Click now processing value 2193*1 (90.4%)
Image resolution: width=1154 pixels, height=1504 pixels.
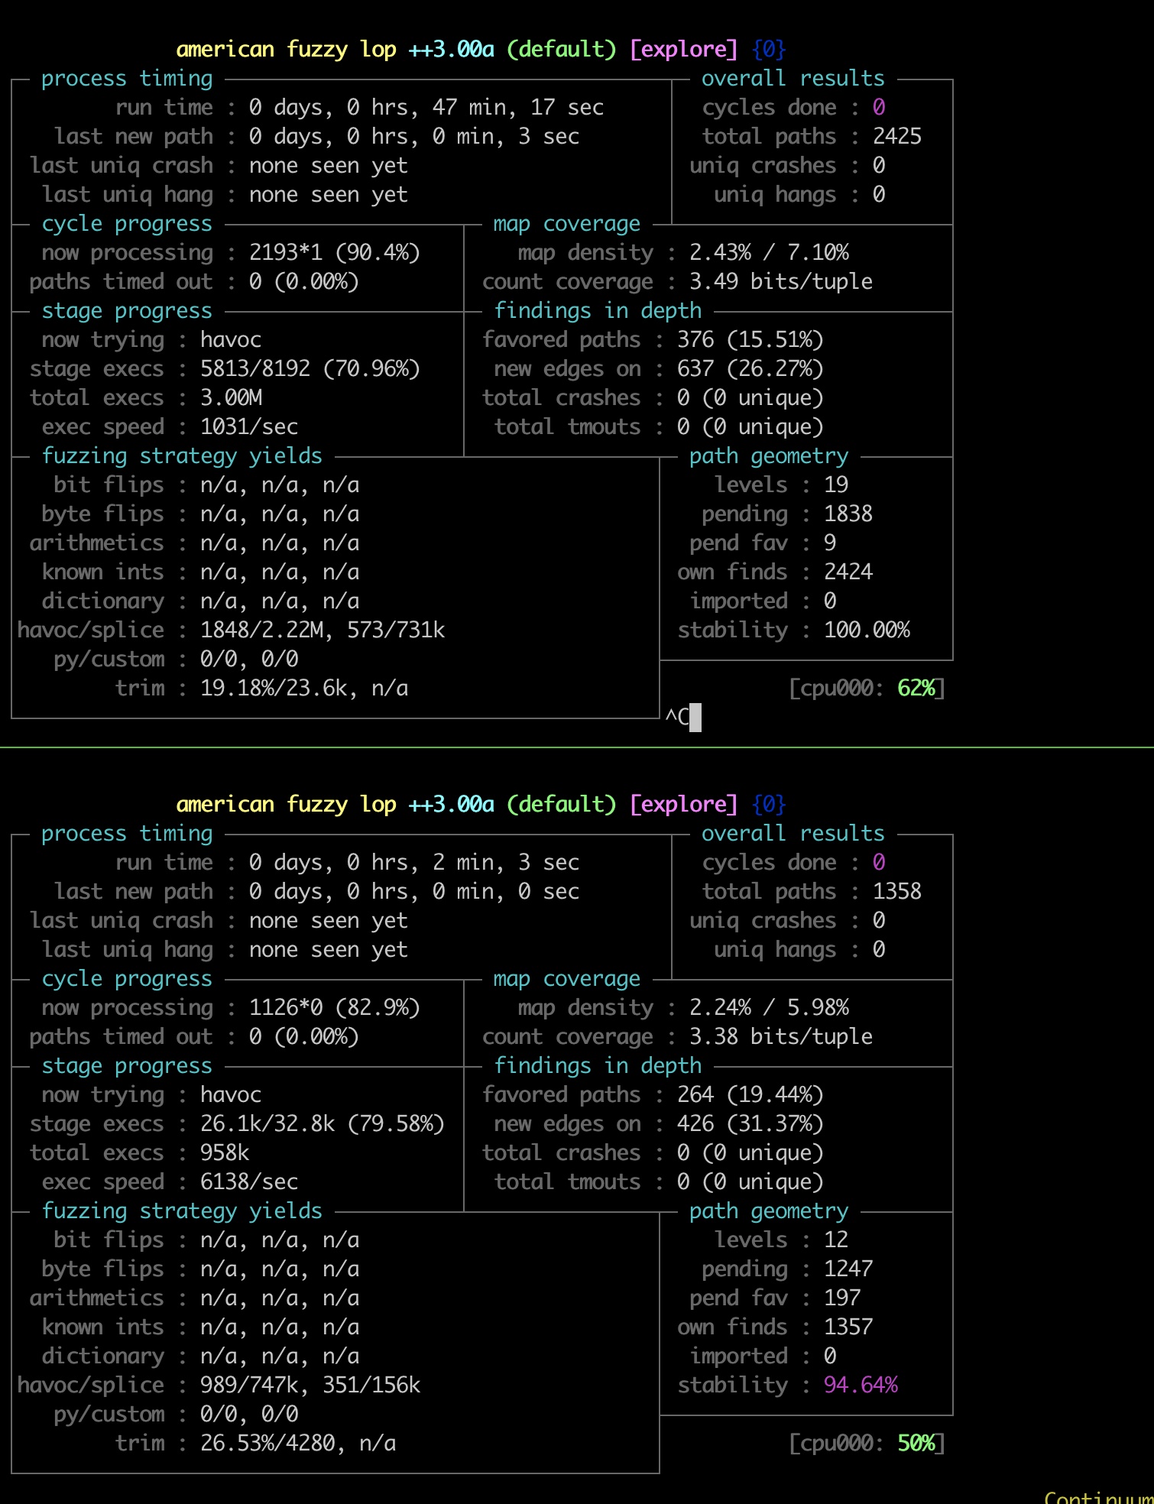click(x=335, y=252)
